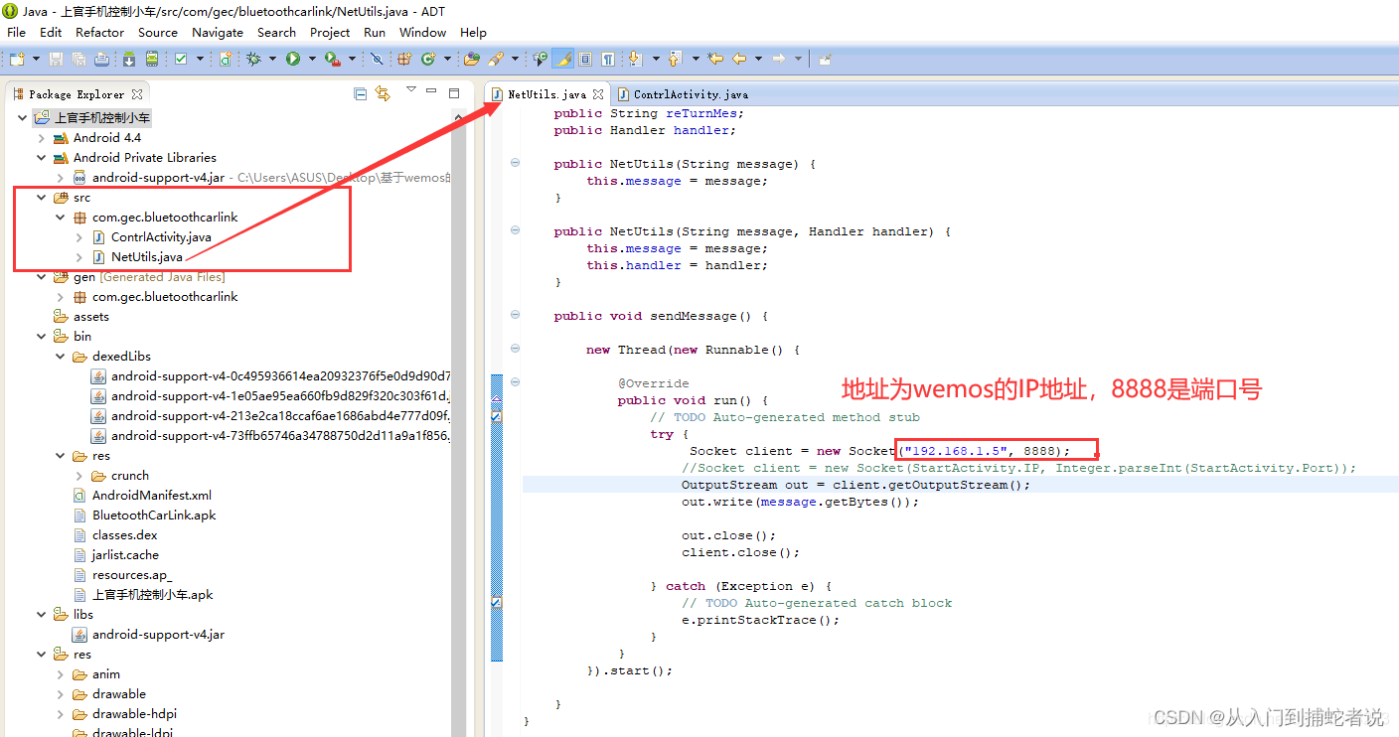Click the Print icon in the toolbar
Screen dimensions: 1399x737
coord(101,59)
